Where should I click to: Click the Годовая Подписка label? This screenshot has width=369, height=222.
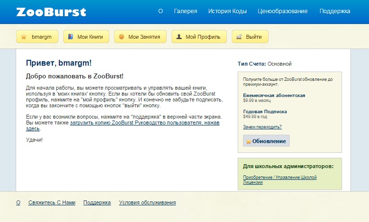pos(265,112)
